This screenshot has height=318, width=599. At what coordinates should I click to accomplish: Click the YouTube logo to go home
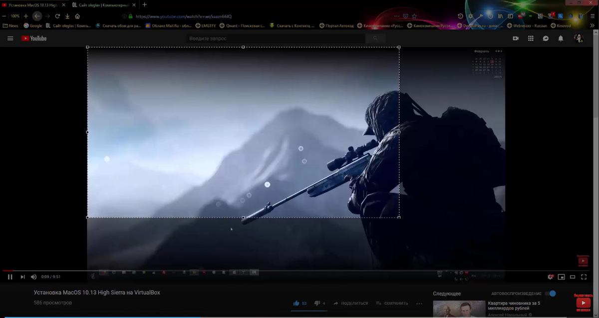coord(34,38)
